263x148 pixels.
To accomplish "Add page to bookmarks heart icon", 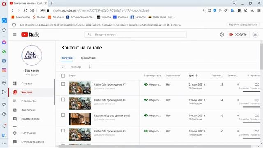I will tap(226, 10).
